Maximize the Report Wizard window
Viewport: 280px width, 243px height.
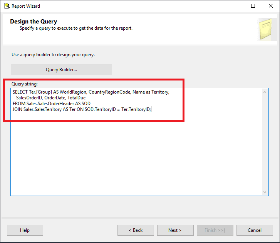tap(253, 6)
